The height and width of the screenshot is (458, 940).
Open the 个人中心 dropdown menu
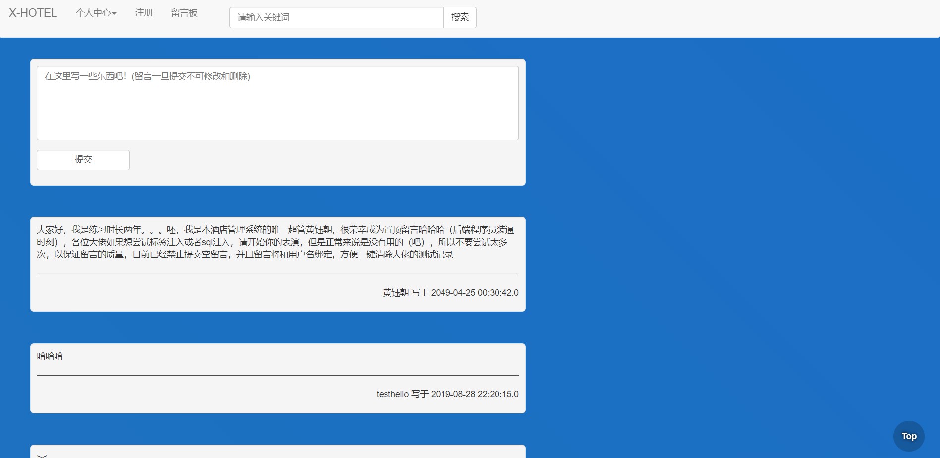coord(96,13)
